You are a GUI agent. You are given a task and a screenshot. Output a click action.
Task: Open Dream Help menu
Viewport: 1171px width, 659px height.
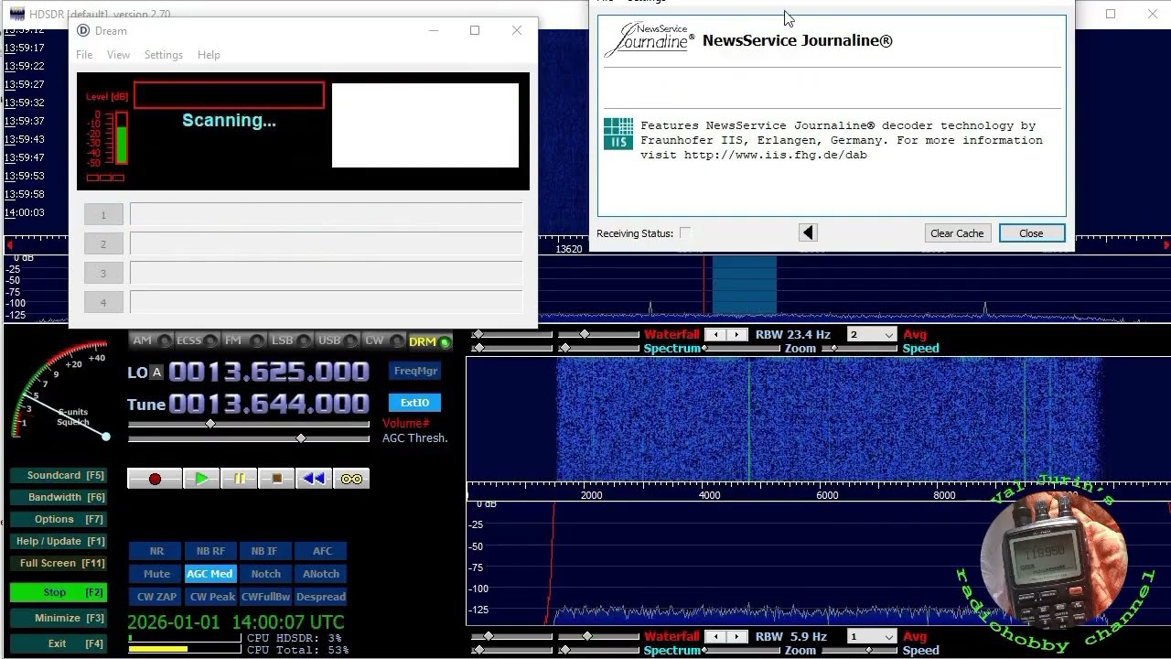tap(209, 55)
